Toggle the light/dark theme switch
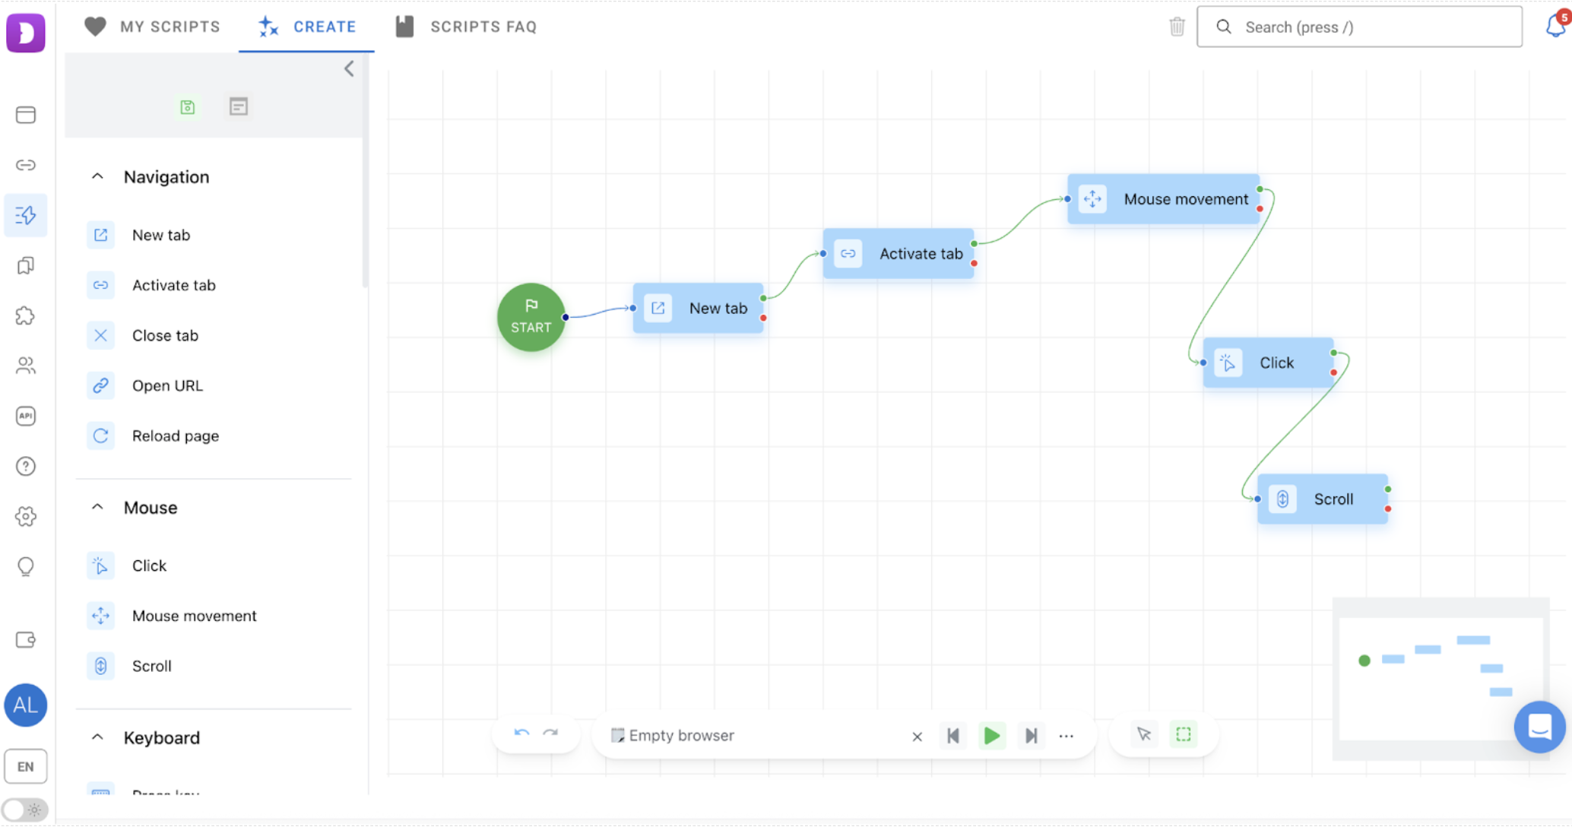1572x827 pixels. [x=24, y=810]
